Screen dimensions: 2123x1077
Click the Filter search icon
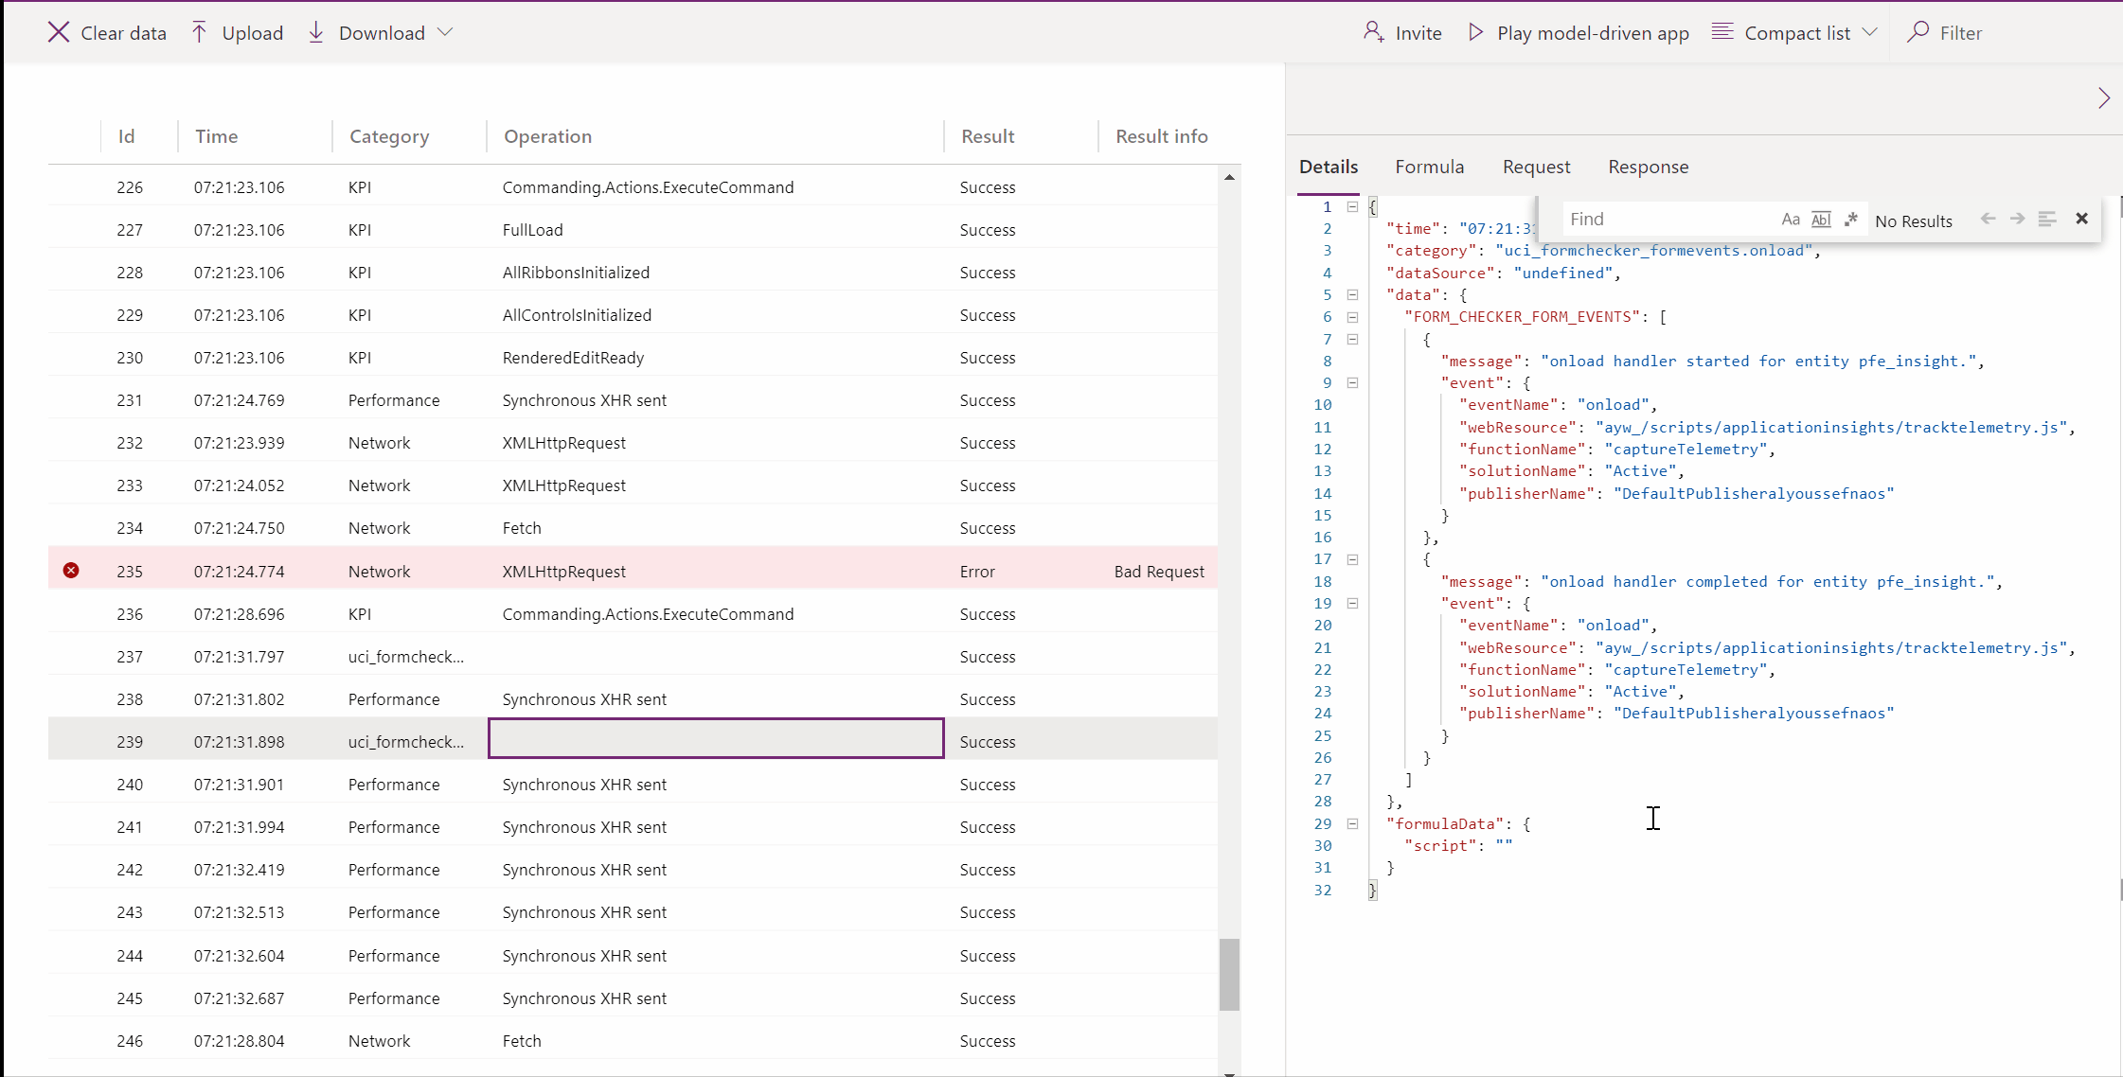(x=1918, y=32)
